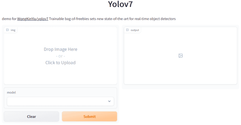Click the model field label
This screenshot has height=125, width=241.
click(11, 92)
